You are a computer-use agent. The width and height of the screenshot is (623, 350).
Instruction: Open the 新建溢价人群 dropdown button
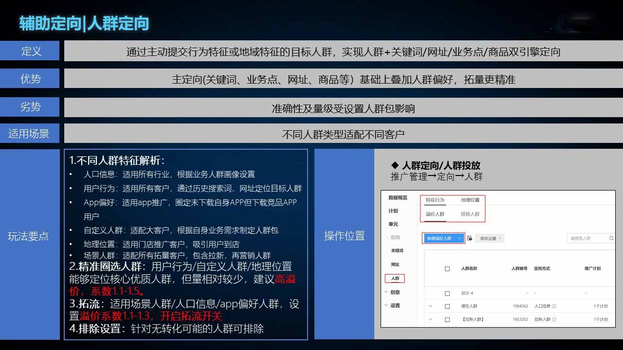(x=443, y=238)
